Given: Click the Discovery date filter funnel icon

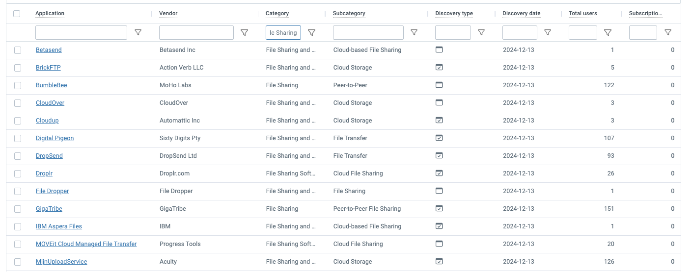Looking at the screenshot, I should click(x=548, y=32).
